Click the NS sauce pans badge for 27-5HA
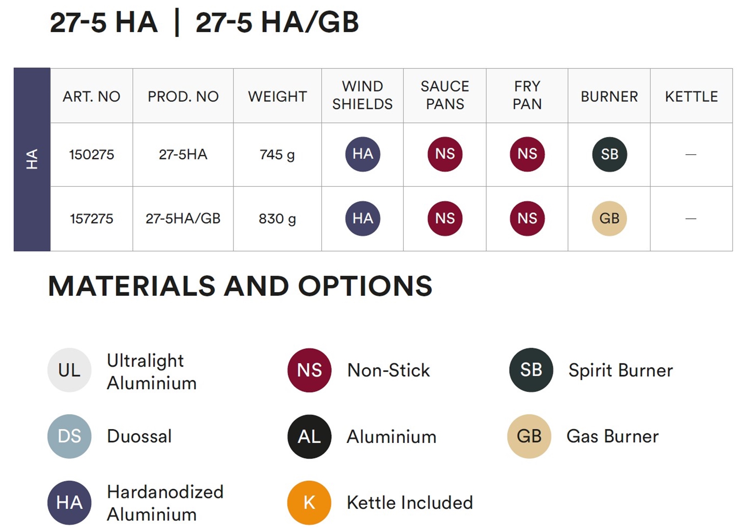Image resolution: width=744 pixels, height=529 pixels. pos(445,154)
